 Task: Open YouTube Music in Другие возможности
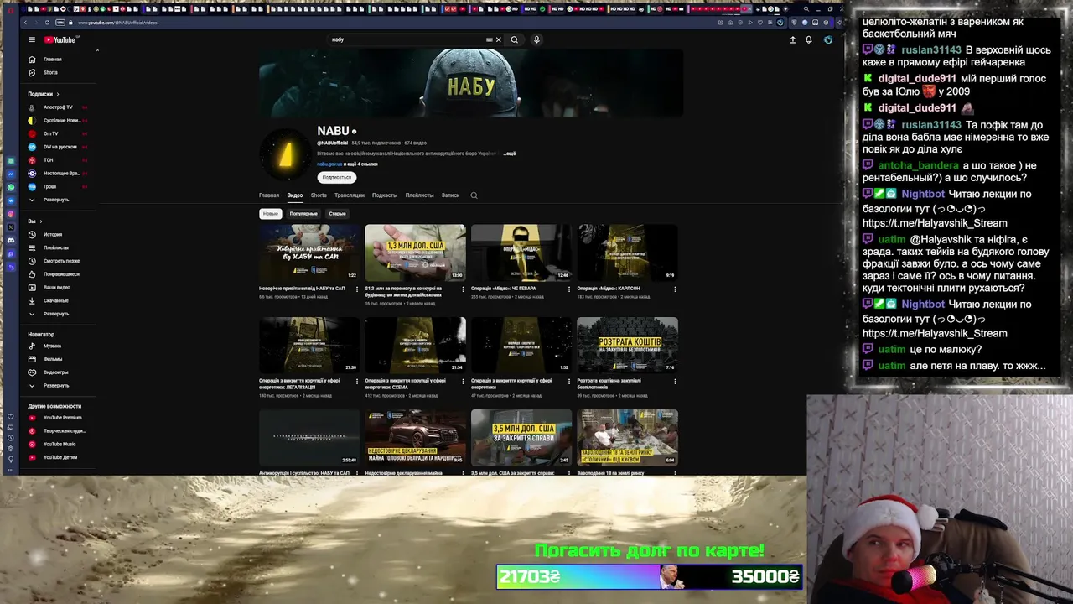60,444
